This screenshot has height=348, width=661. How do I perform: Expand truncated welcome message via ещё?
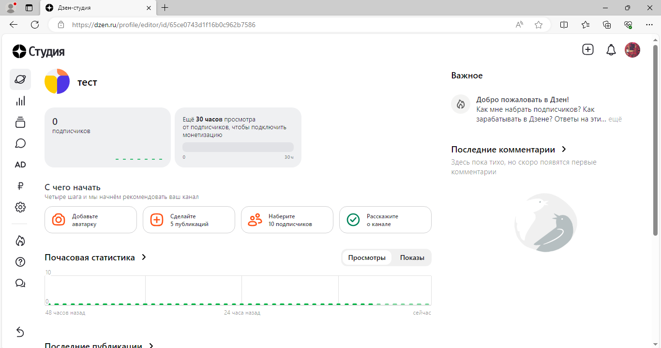pos(615,119)
